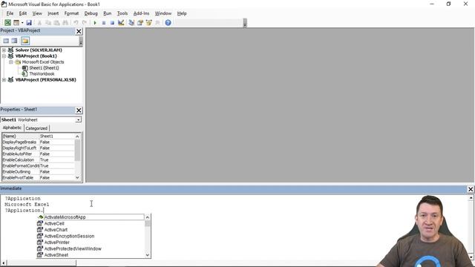
Task: Collapse the Microsoft Excel Objects folder
Action: coord(11,62)
